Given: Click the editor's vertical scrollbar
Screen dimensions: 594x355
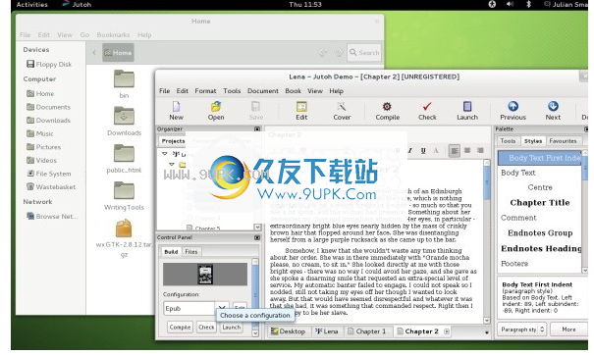Looking at the screenshot, I should (x=487, y=241).
